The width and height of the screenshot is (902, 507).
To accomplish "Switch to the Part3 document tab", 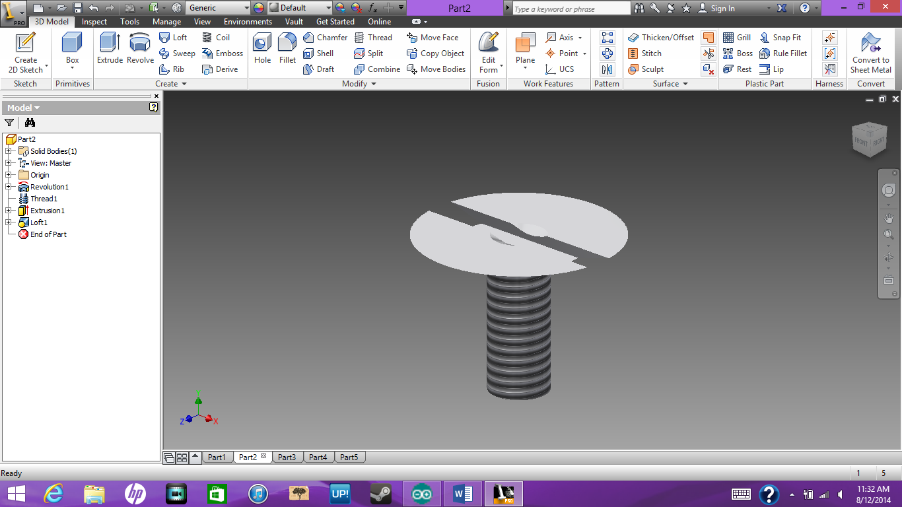I will coord(287,457).
